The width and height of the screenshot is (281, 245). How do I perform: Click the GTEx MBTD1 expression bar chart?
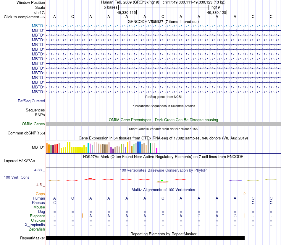click(102, 147)
